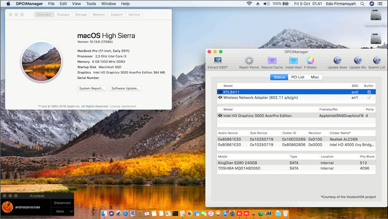Switch to Support tab in About This Mac

coord(116,15)
